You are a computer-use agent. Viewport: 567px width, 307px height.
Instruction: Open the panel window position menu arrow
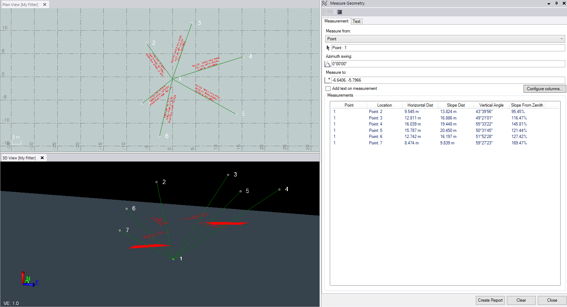click(549, 4)
